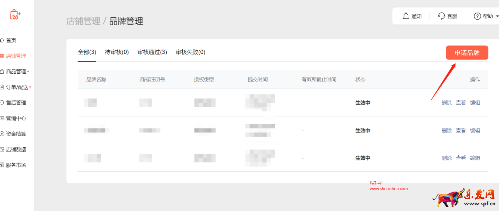Click 店铺管理 in the breadcrumb
Screen dimensions: 499x211
pos(84,21)
